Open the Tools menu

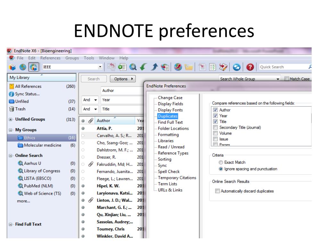click(89, 58)
